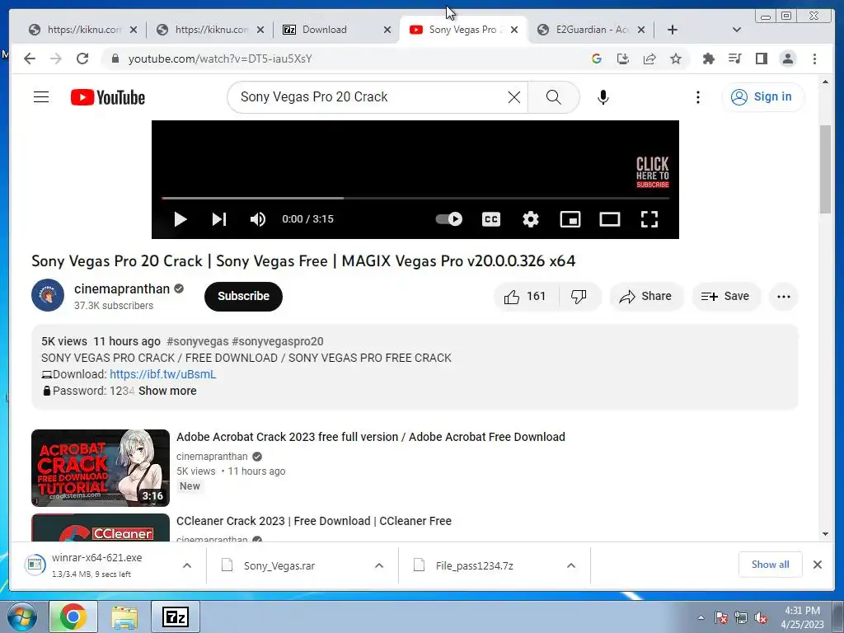Screen dimensions: 844x633
Task: Open video player settings gear
Action: (531, 219)
